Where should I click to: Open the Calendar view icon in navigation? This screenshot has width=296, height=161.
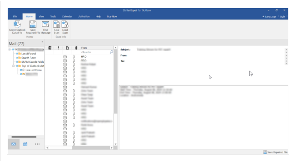tap(25, 144)
